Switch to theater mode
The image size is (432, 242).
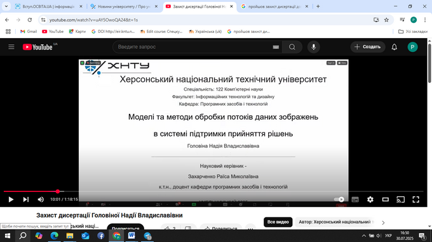click(x=386, y=200)
